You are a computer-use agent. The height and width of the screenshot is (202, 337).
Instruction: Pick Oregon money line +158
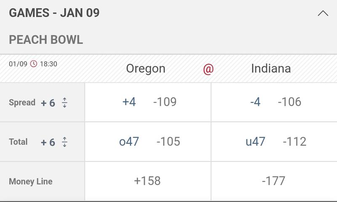[148, 181]
